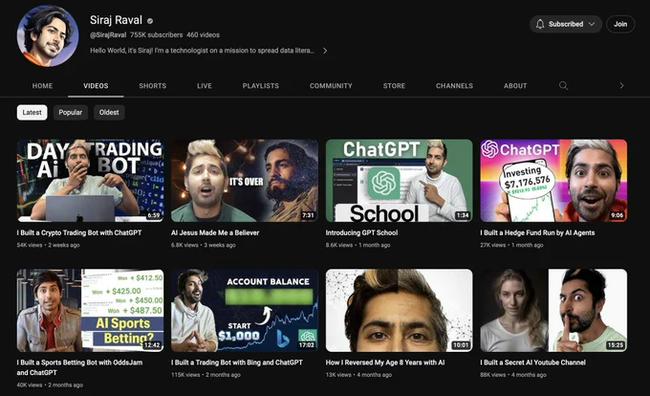This screenshot has height=396, width=650.
Task: Open the Subscribed notification dropdown chevron
Action: (592, 24)
